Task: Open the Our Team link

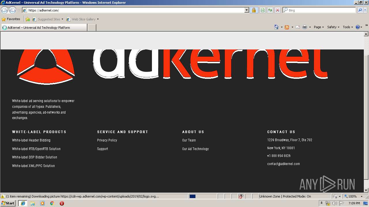Action: 189,140
